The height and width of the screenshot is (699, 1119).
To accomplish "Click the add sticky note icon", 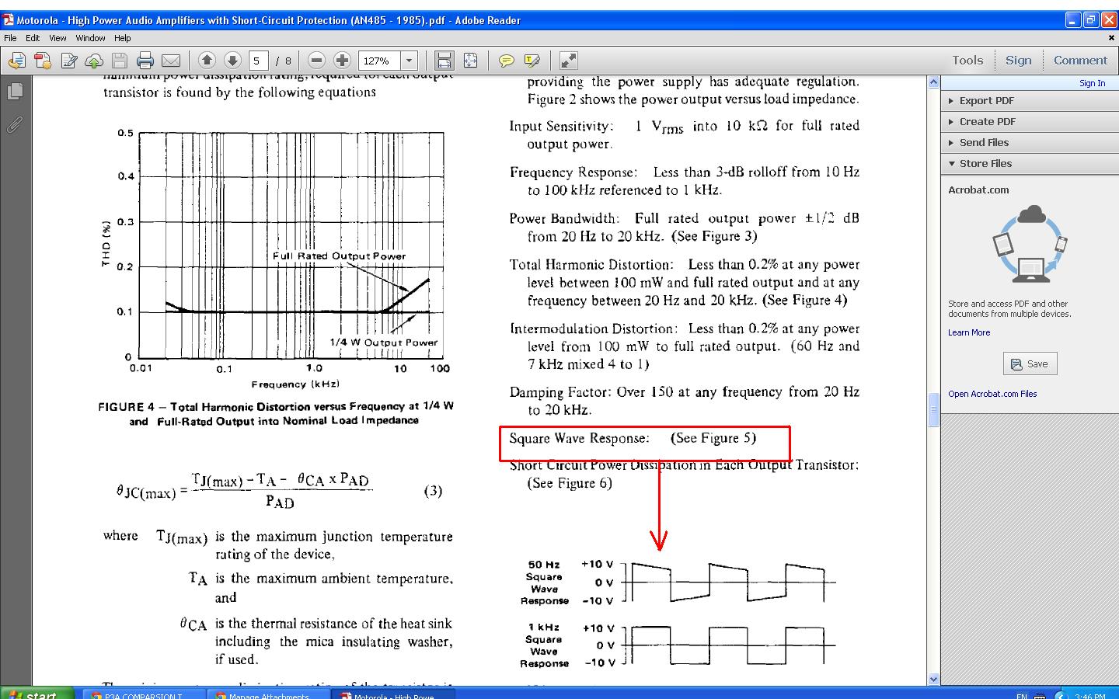I will point(507,61).
